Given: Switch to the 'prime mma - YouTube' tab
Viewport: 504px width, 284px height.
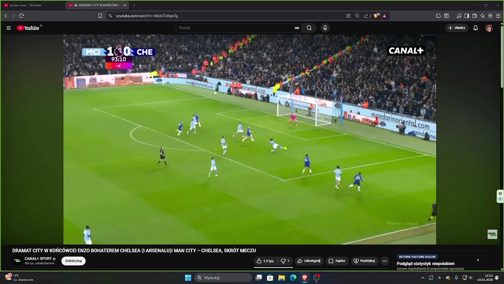Looking at the screenshot, I should click(32, 5).
